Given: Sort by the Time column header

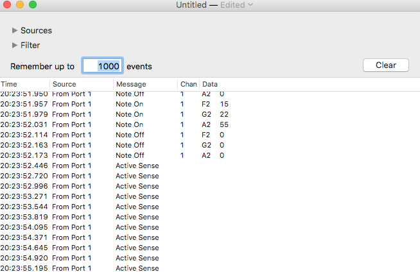Looking at the screenshot, I should 25,84.
